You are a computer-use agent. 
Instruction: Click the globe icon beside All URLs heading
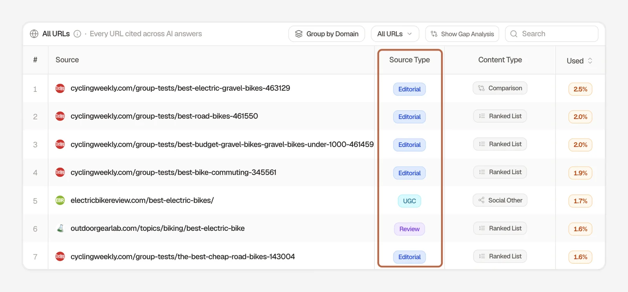(x=34, y=34)
